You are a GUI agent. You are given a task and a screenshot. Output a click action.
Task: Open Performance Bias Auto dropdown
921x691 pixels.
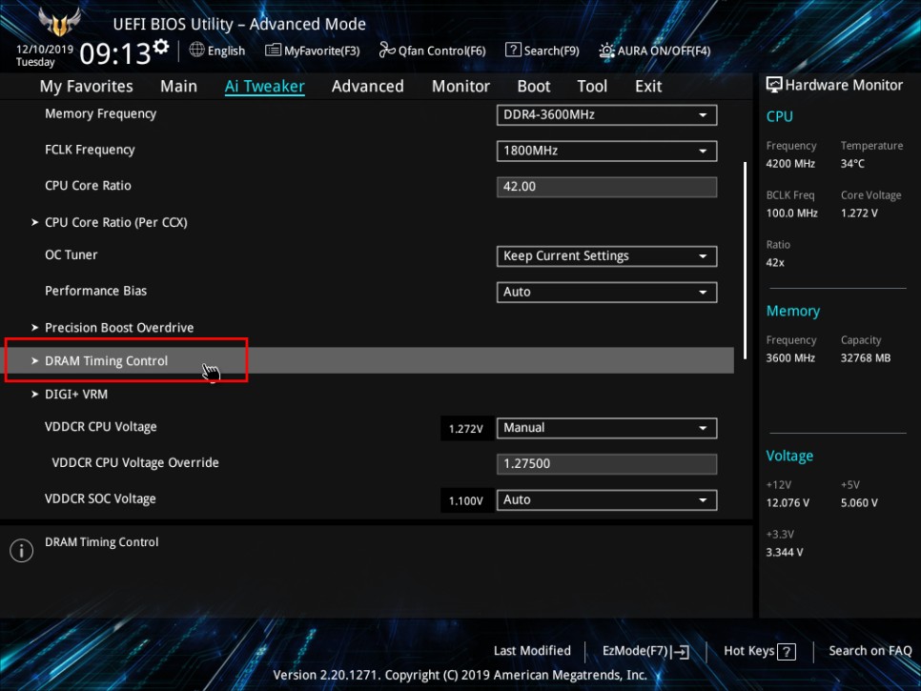(606, 292)
